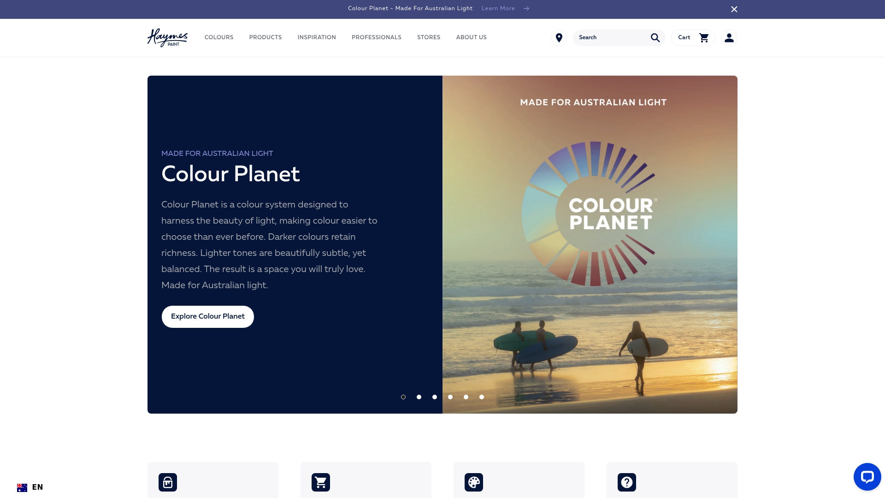Select the third carousel slide dot
Screen dimensions: 885x498
click(435, 397)
